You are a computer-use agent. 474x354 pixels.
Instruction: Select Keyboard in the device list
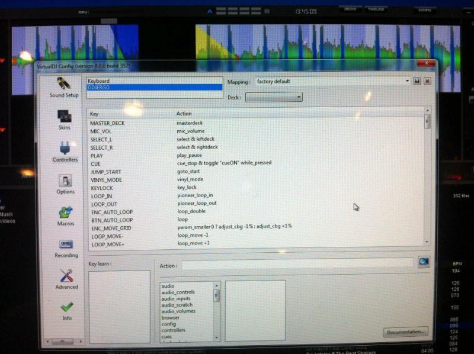click(154, 81)
